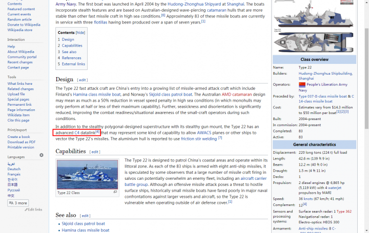Viewport: 369px width, 233px height.
Task: Open Hamina class missile boat link in Design
Action: coord(97,95)
